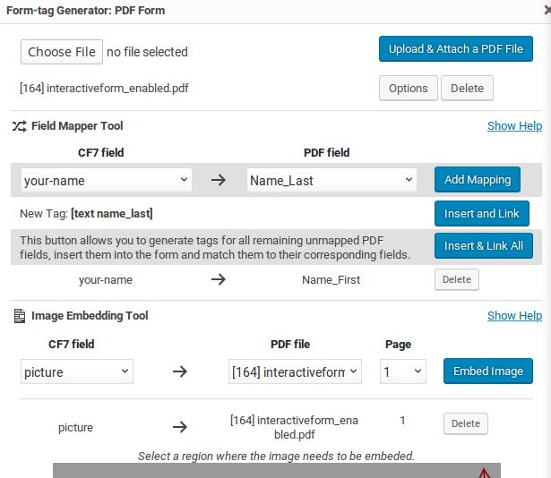The height and width of the screenshot is (478, 551).
Task: Delete the your-name to Name_First mapping
Action: click(x=456, y=279)
